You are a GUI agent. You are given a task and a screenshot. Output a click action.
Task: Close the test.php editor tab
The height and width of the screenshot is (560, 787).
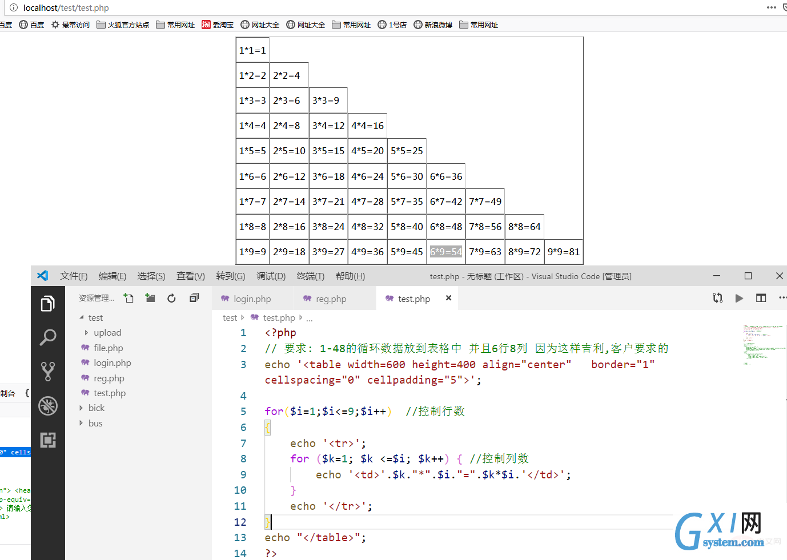pyautogui.click(x=448, y=298)
